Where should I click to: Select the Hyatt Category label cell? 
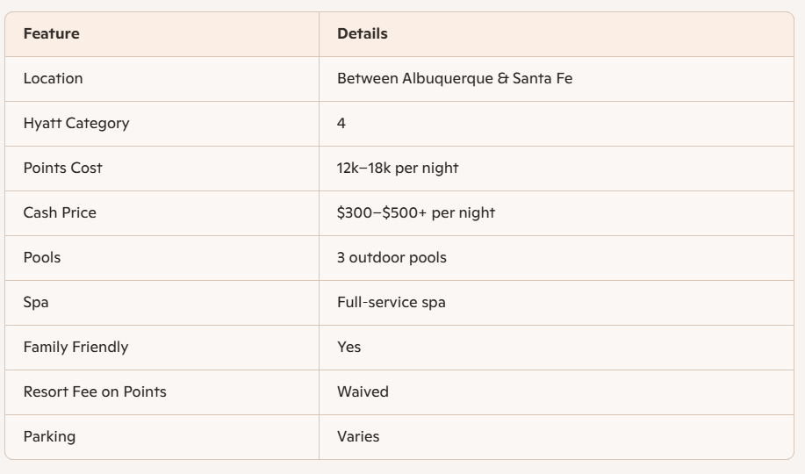75,123
